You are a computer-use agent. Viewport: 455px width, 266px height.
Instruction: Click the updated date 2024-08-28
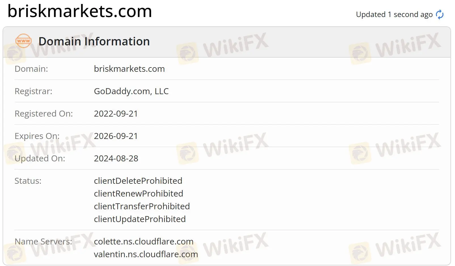[116, 159]
